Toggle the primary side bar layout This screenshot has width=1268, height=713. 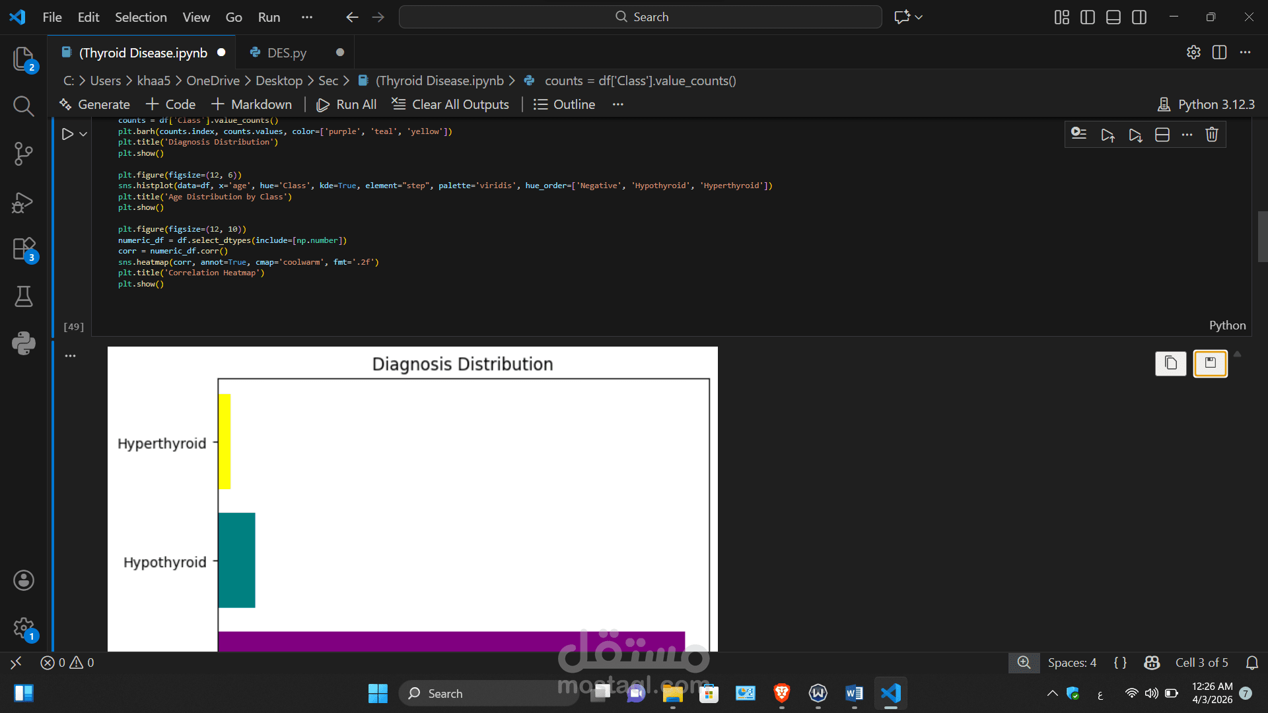(x=1087, y=17)
